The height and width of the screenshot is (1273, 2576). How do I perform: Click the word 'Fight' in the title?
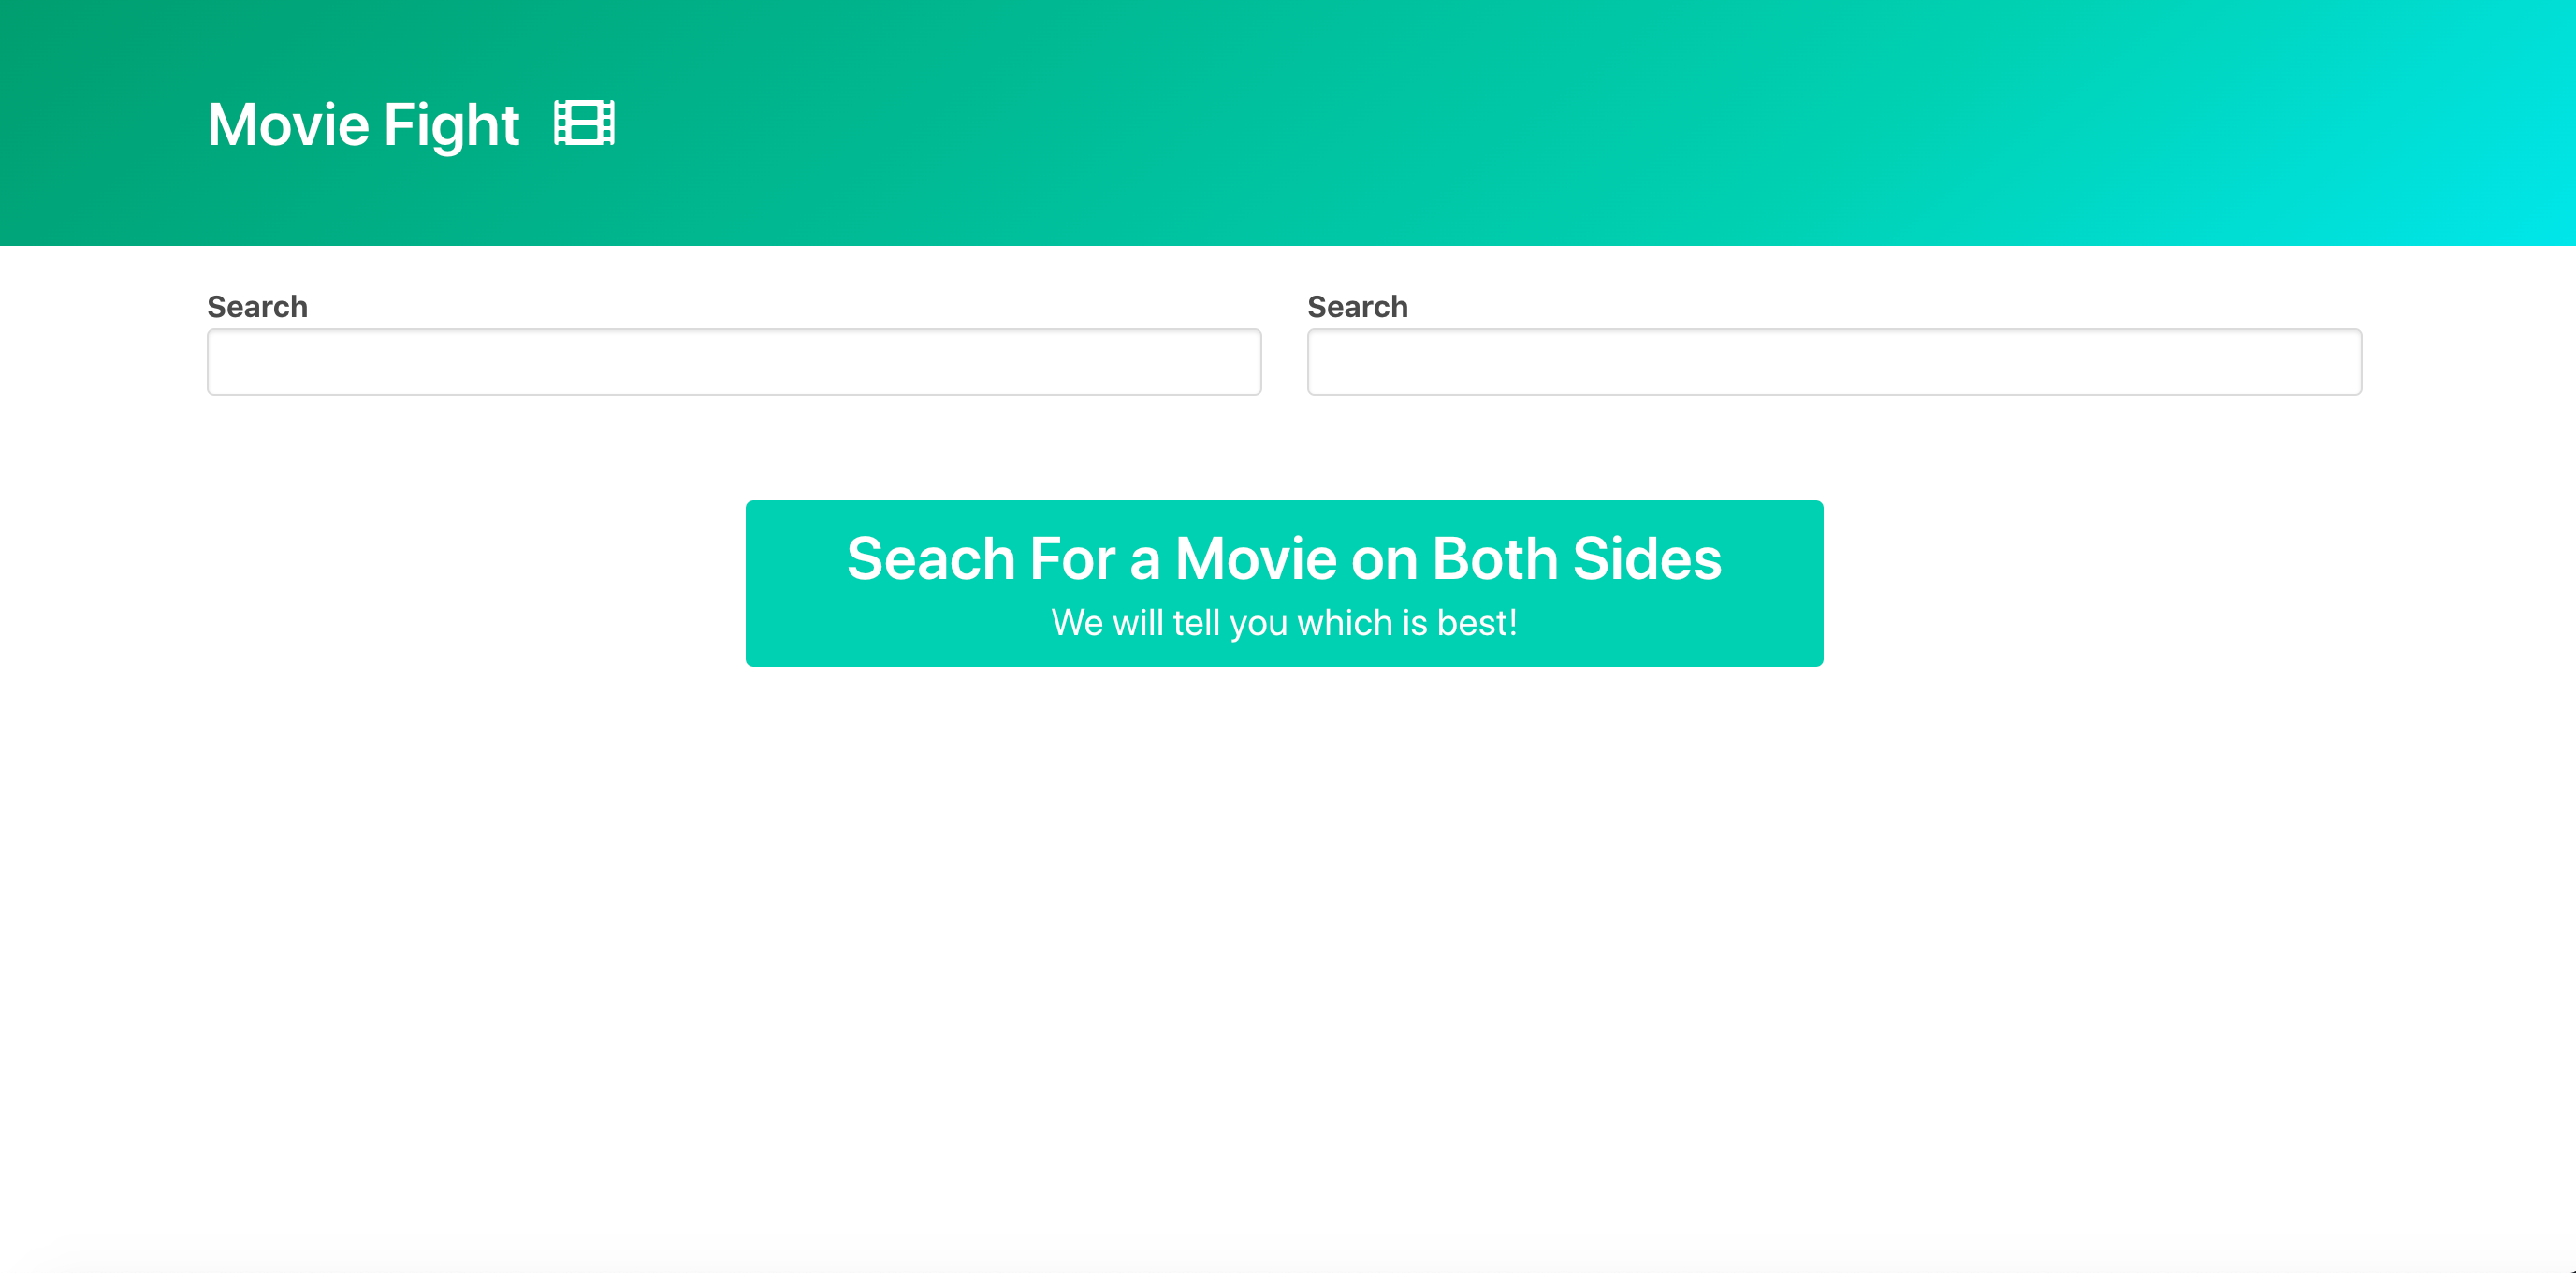point(451,125)
